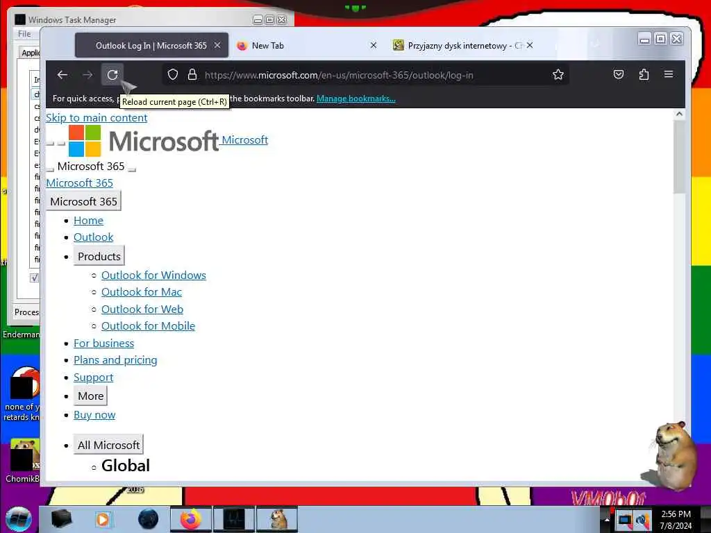Click the Buy now link
The width and height of the screenshot is (711, 533).
click(94, 415)
